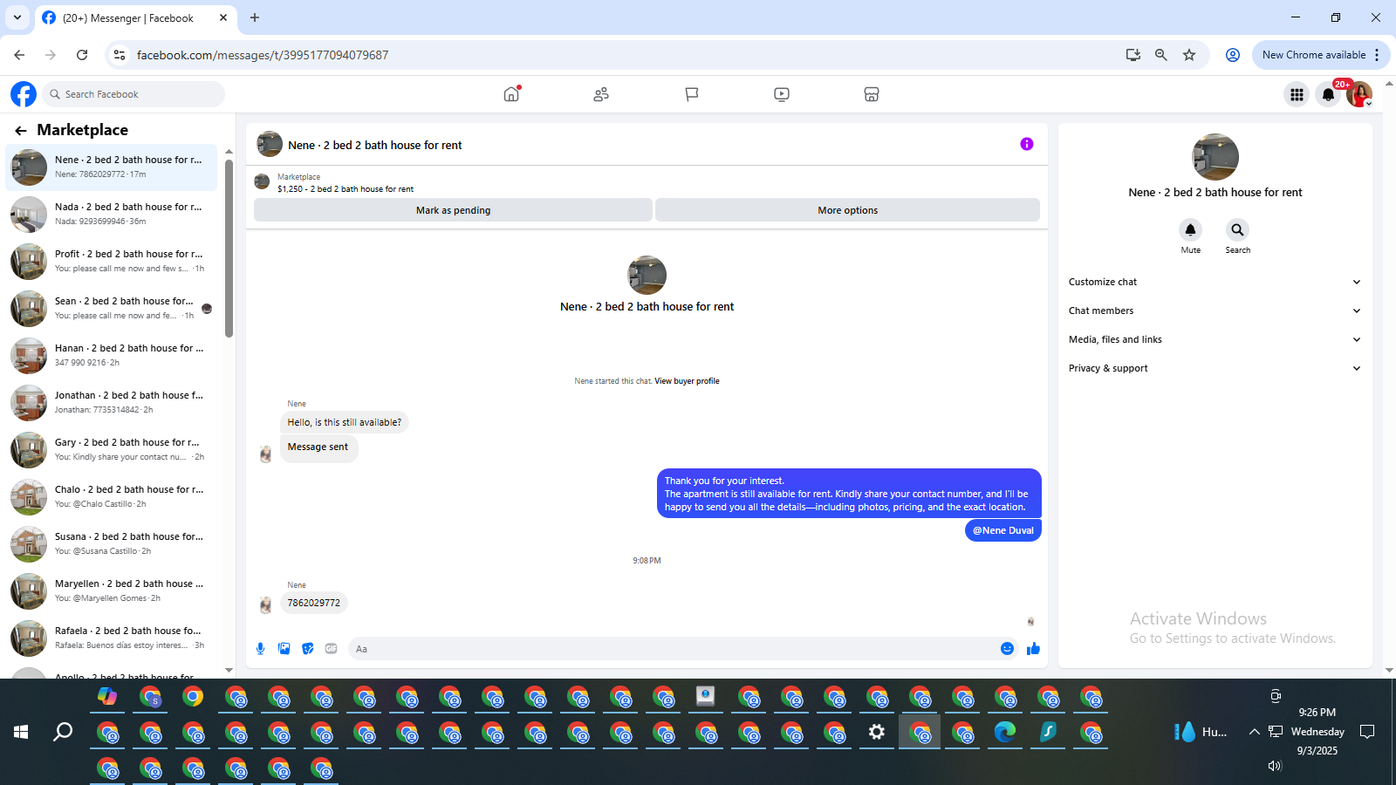Open the Windows Start menu

click(21, 732)
